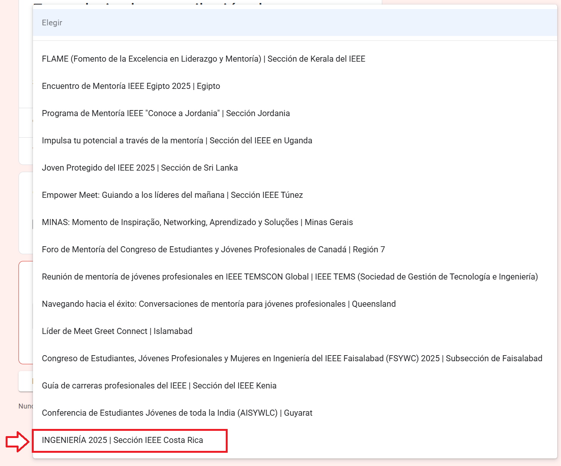Pick the 'Conoce a Jordania' mentoring program
This screenshot has width=561, height=466.
click(x=166, y=113)
